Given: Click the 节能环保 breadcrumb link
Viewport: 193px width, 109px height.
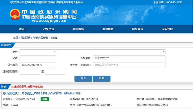Looking at the screenshot, I should 26,38.
